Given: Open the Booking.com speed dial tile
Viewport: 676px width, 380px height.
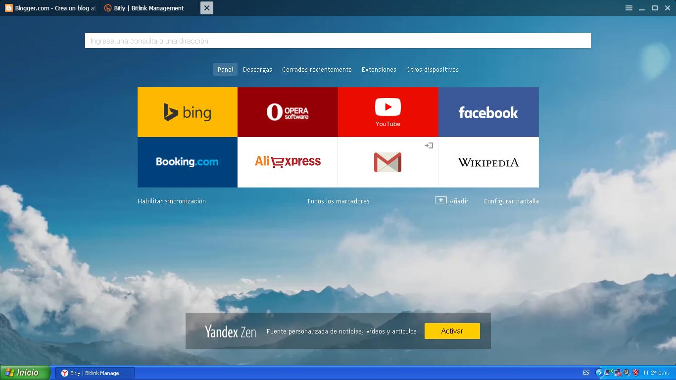Looking at the screenshot, I should [187, 162].
